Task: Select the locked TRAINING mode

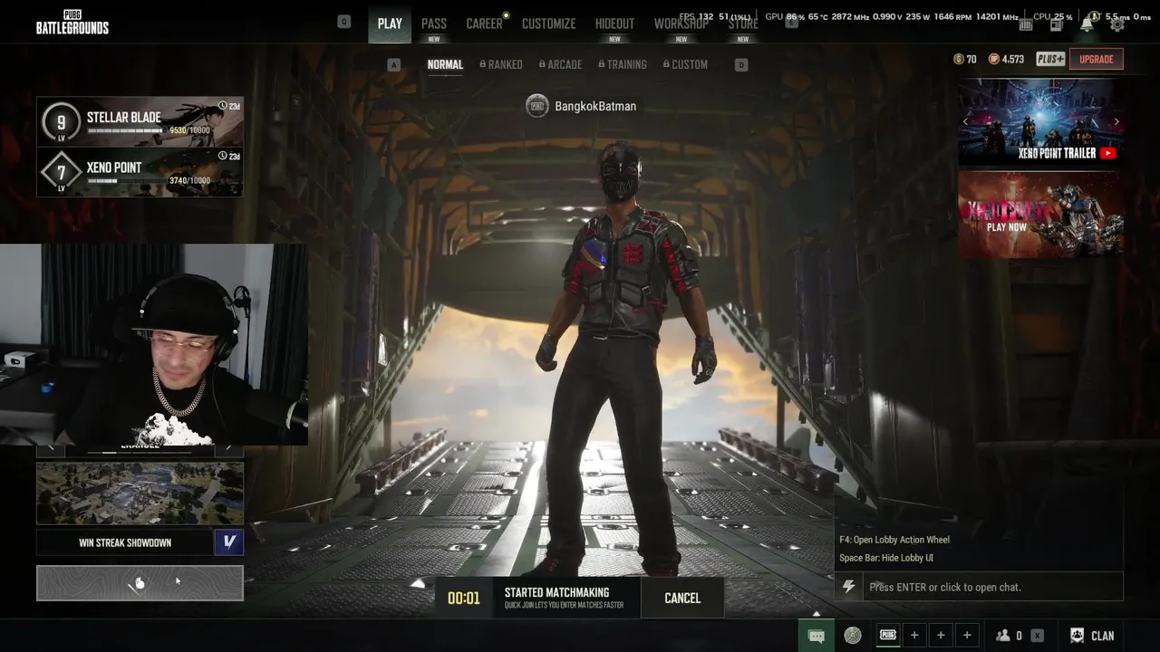Action: [623, 64]
